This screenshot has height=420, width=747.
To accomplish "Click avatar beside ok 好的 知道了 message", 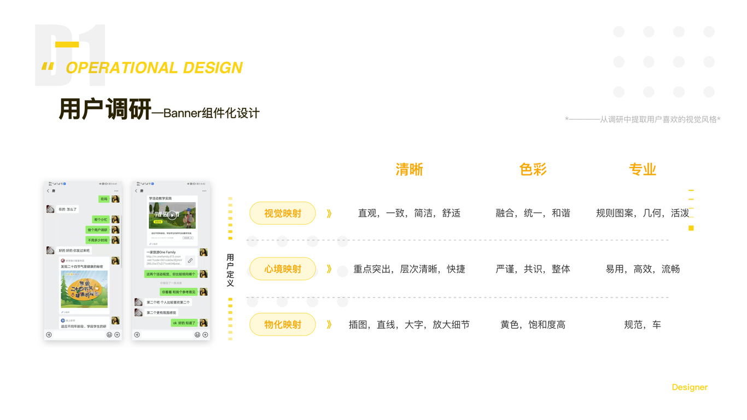I will click(x=203, y=323).
